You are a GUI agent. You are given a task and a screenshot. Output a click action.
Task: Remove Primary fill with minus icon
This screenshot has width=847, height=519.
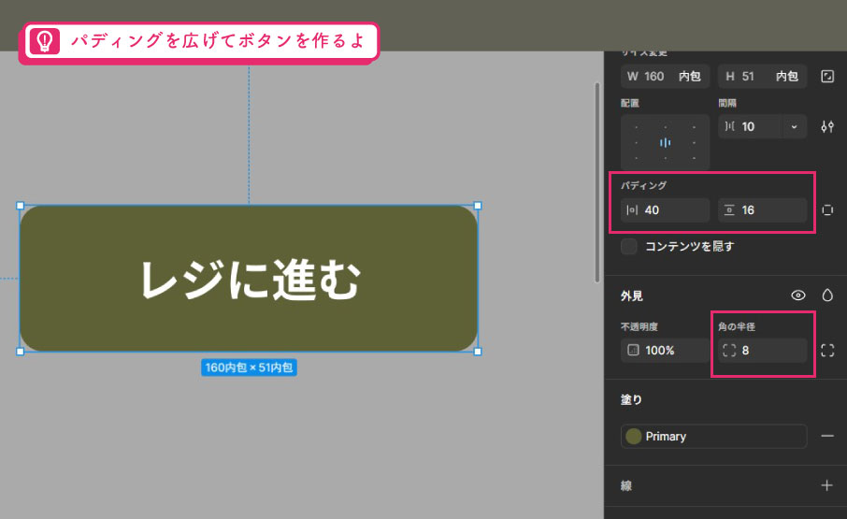(827, 436)
